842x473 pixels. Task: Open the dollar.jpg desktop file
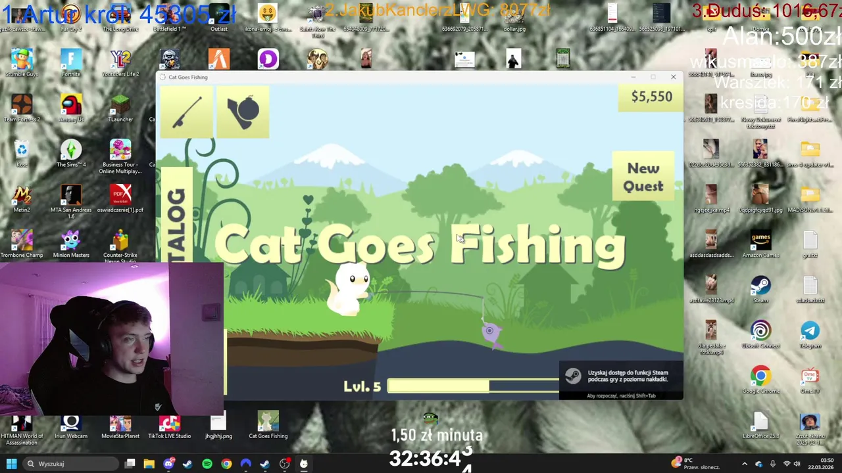pyautogui.click(x=514, y=18)
